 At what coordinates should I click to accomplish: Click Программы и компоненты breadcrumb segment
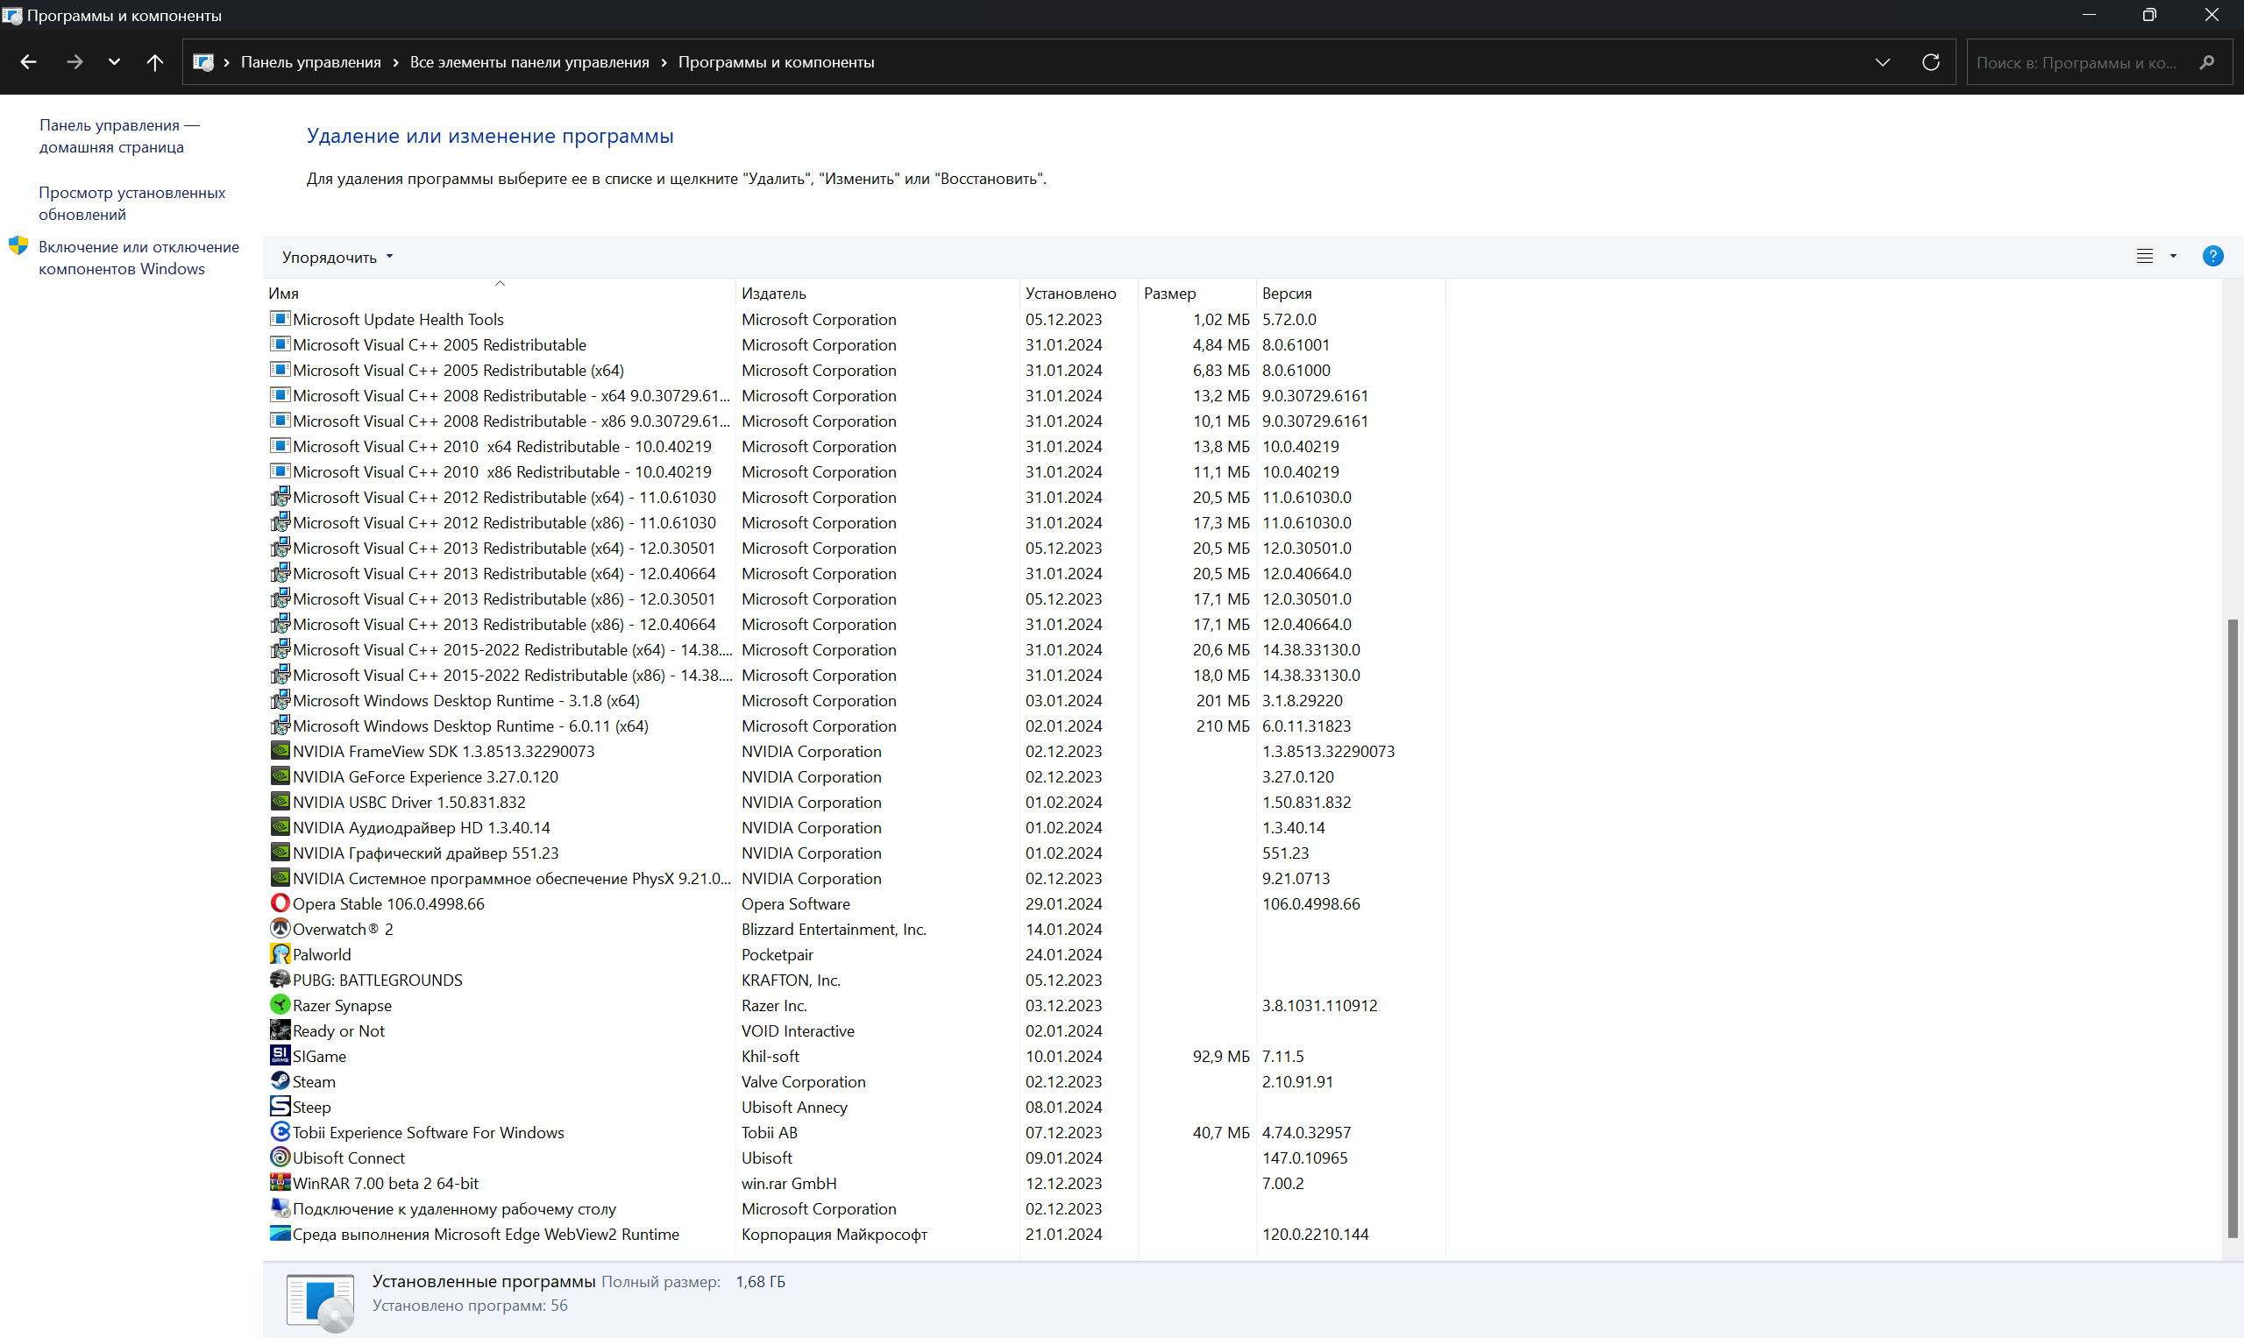pyautogui.click(x=776, y=62)
